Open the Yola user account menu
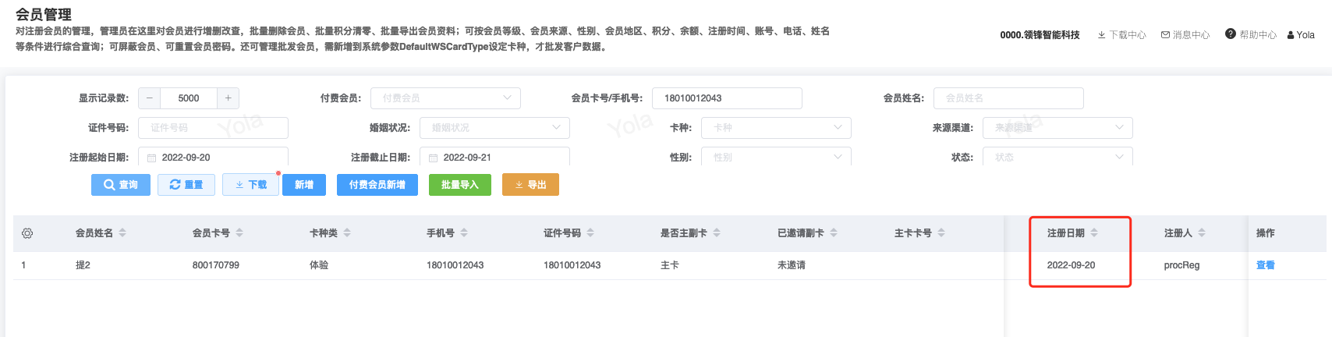 1301,35
